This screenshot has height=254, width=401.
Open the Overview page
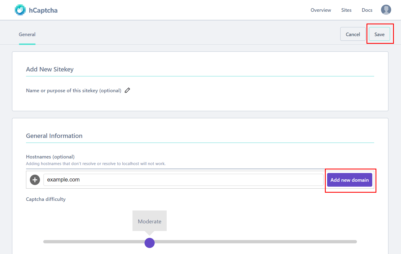point(321,10)
